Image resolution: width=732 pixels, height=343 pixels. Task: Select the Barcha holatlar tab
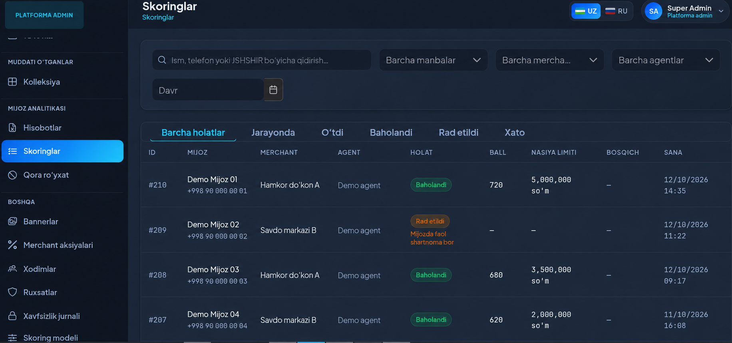193,133
